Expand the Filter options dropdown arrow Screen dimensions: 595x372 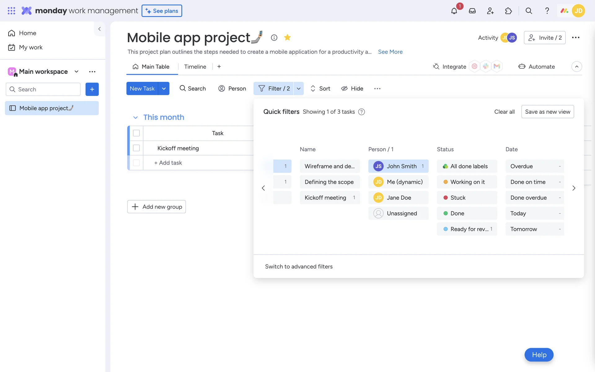click(298, 89)
